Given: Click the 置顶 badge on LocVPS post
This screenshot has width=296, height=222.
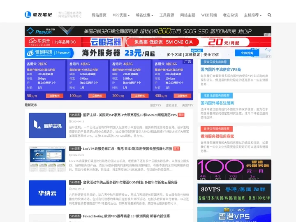Looking at the screenshot, I should (x=176, y=148).
